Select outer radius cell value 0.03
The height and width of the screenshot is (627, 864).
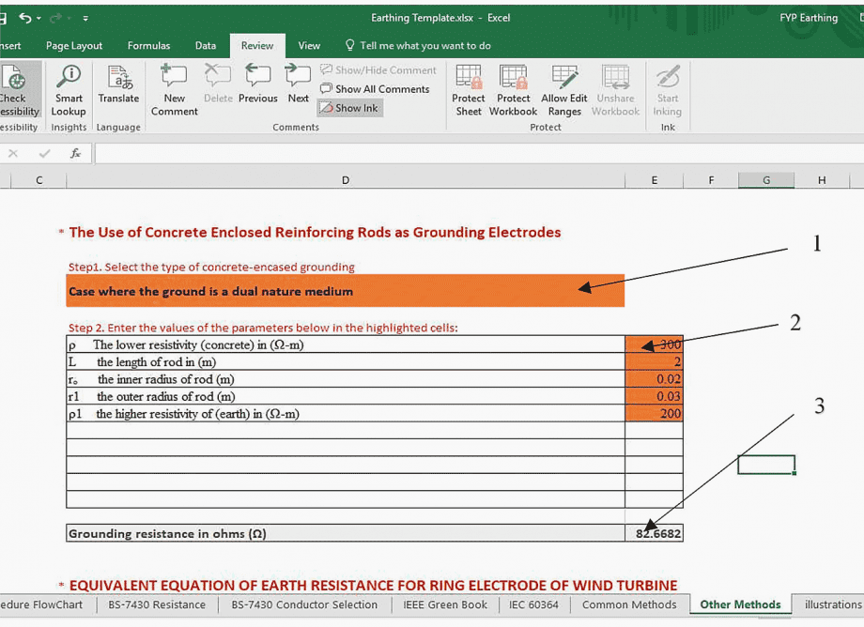click(654, 396)
